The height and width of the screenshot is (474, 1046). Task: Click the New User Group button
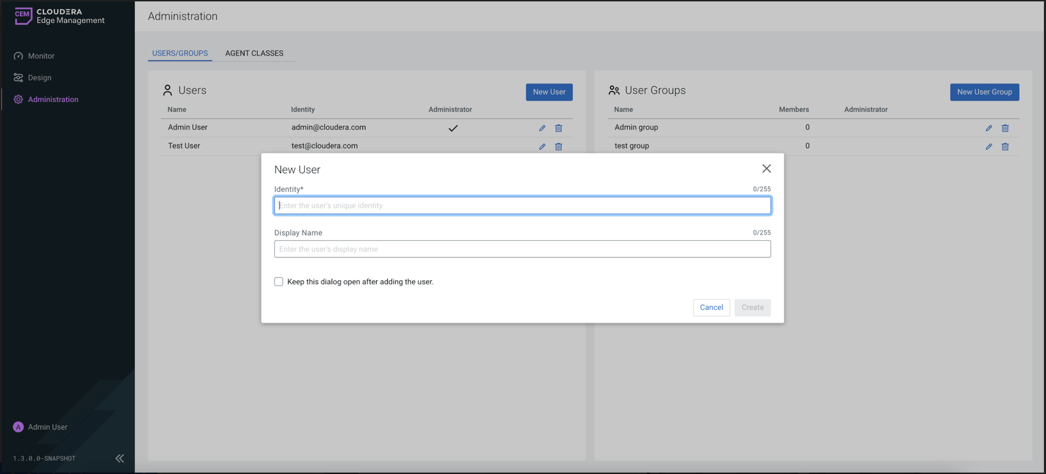click(984, 92)
